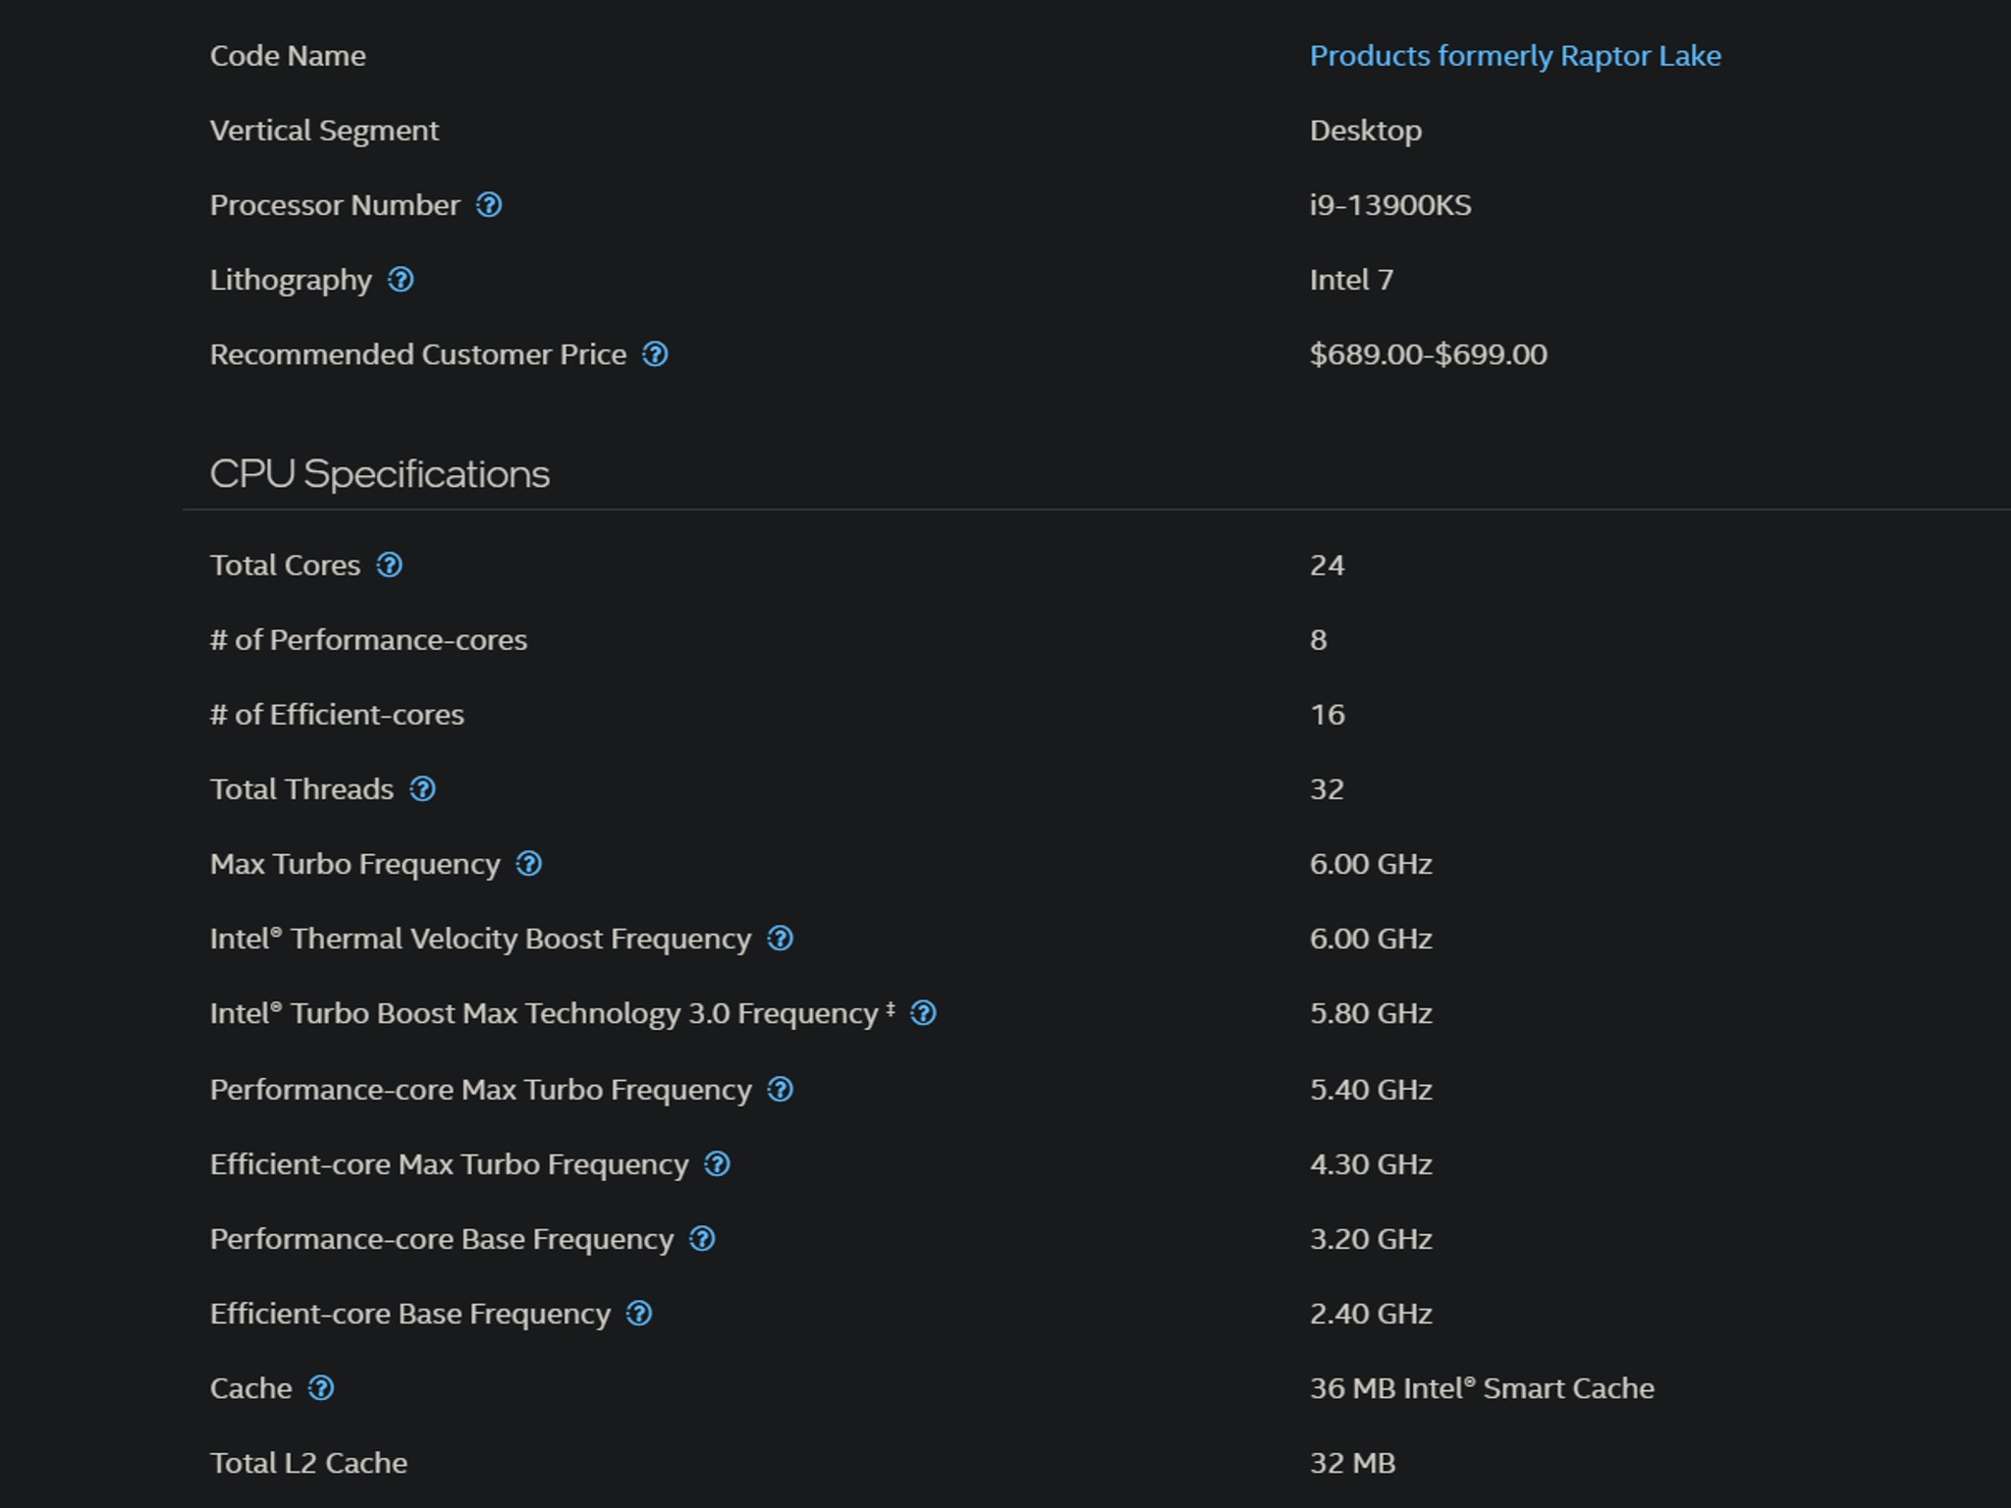Open help icon next to Total Threads

(x=422, y=789)
